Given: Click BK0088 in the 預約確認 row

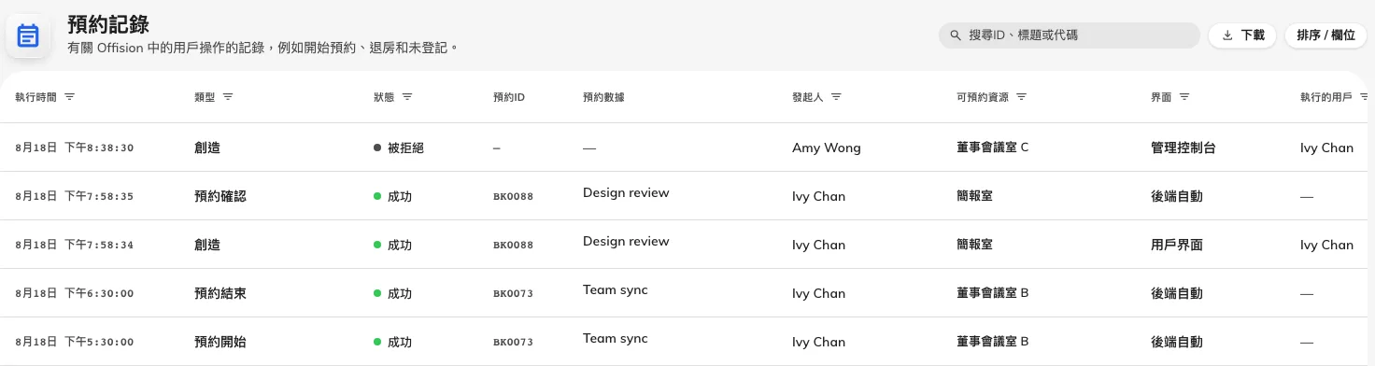Looking at the screenshot, I should [513, 196].
